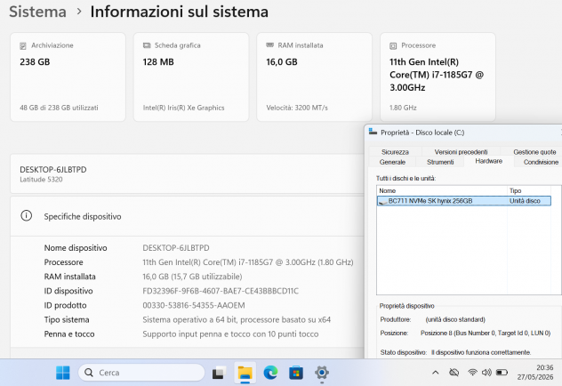Click Il dispositivo funziona correttamente status
Image resolution: width=562 pixels, height=386 pixels.
pyautogui.click(x=481, y=352)
